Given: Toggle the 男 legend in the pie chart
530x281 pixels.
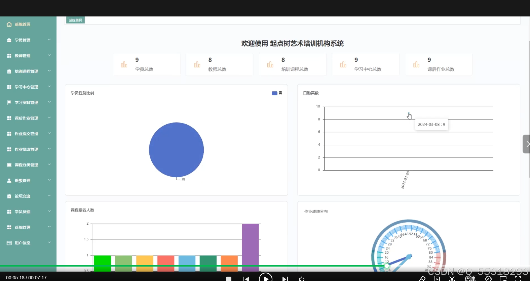Looking at the screenshot, I should click(x=277, y=93).
